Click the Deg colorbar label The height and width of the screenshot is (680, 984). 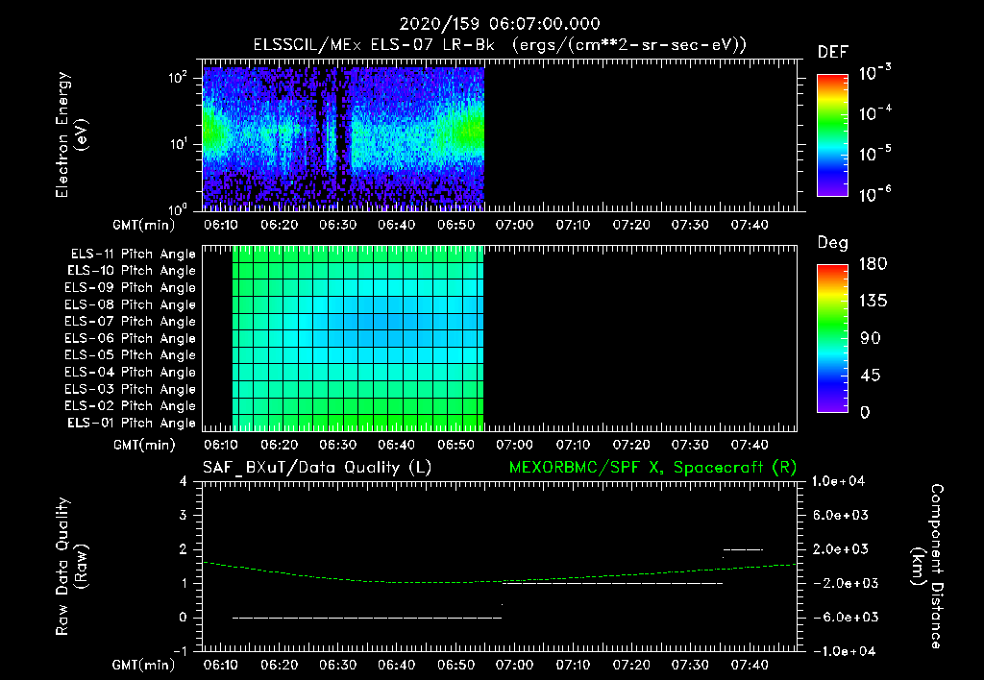(x=833, y=243)
